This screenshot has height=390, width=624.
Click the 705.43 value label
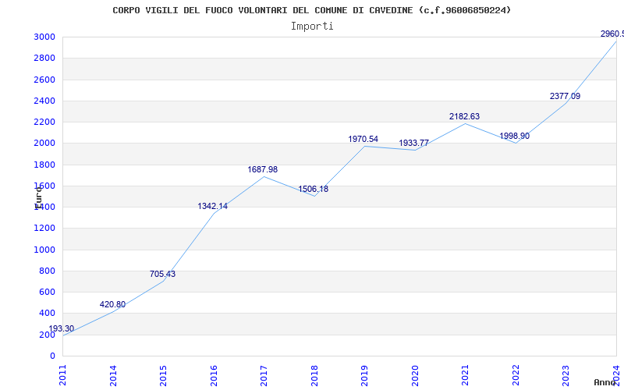pyautogui.click(x=162, y=274)
